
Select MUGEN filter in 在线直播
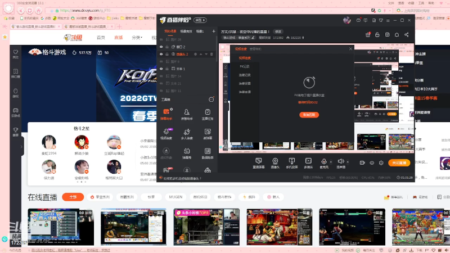tap(175, 197)
